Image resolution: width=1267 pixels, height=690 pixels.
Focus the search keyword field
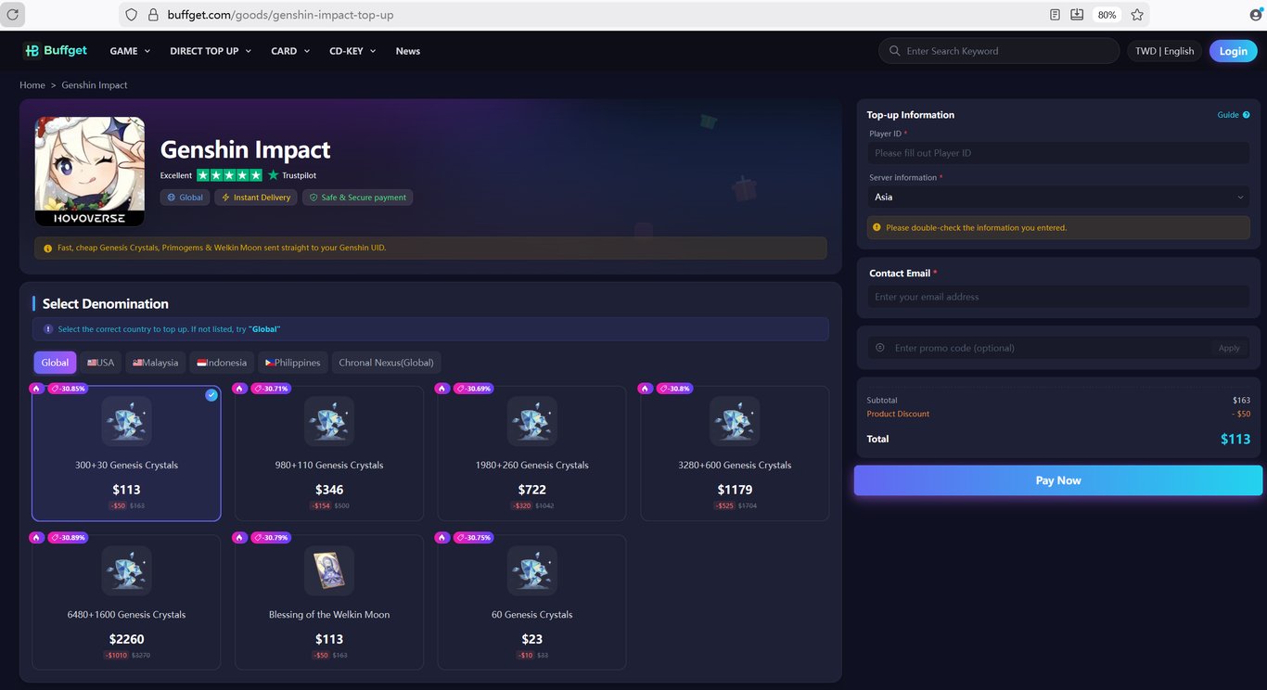click(x=999, y=51)
